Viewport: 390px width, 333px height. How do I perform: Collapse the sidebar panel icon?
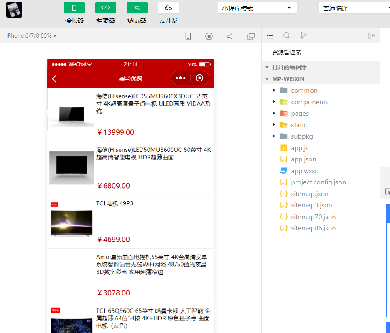coord(372,35)
